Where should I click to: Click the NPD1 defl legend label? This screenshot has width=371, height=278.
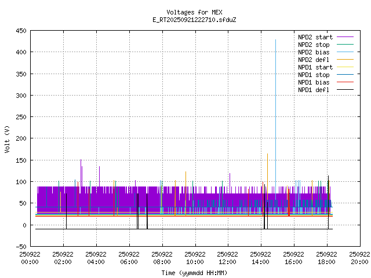coord(314,89)
